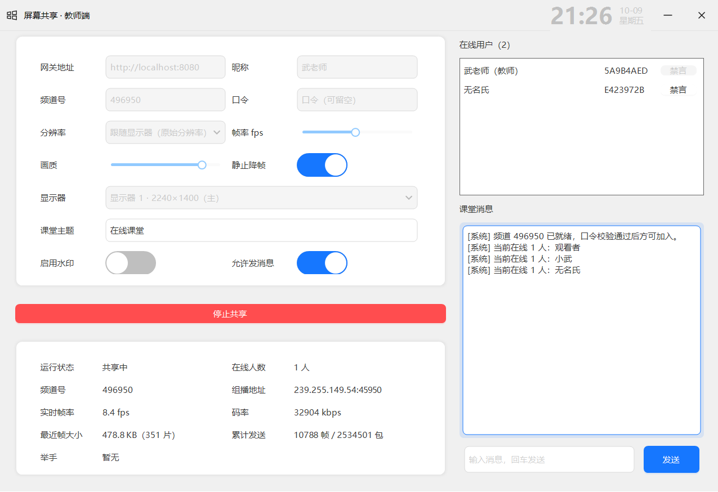
Task: Select user row 无名氏 in 在线用户
Action: pyautogui.click(x=581, y=90)
